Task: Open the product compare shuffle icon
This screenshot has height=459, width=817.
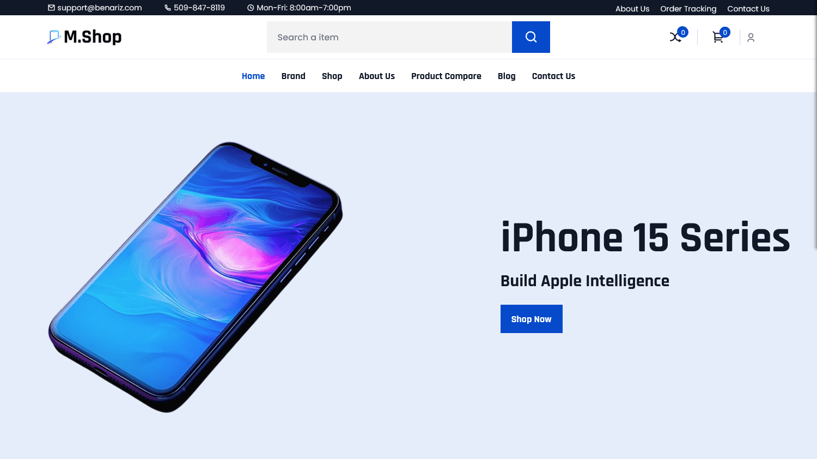Action: point(675,37)
